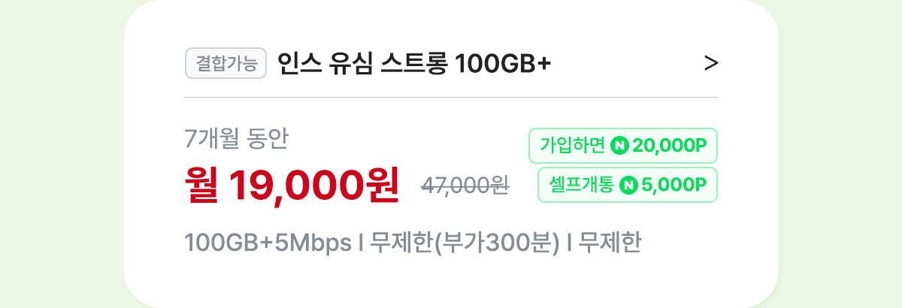Click the 20,000P point amount text
This screenshot has width=902, height=308.
click(670, 146)
